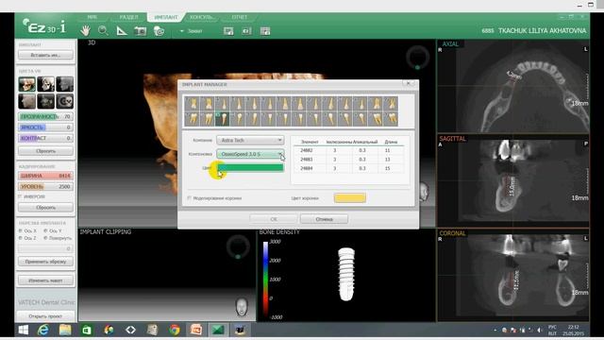The height and width of the screenshot is (340, 604).
Task: Select implant row 24884
Action: [x=348, y=168]
